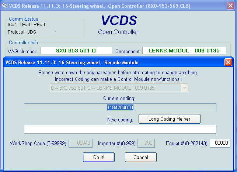Click the Protocol: UDS status text
Screen dimensions: 237x172
[22, 32]
